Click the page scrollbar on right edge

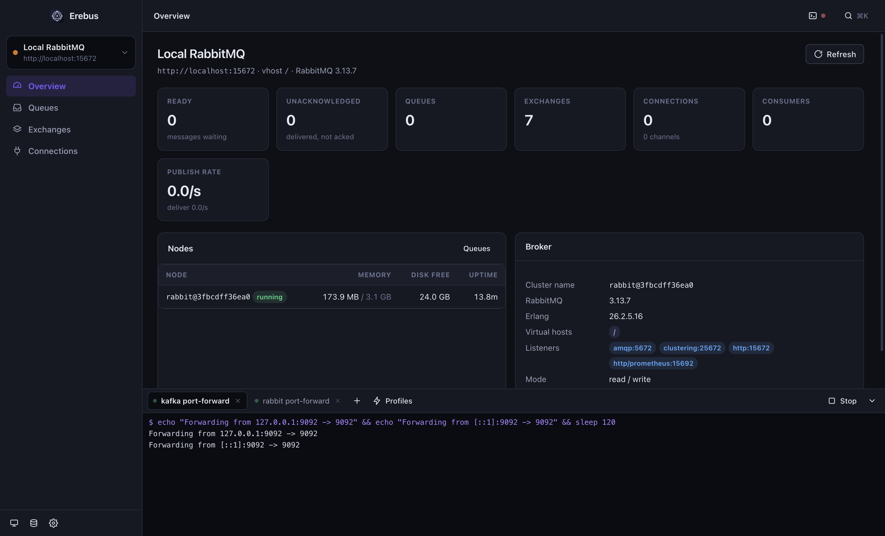(881, 192)
